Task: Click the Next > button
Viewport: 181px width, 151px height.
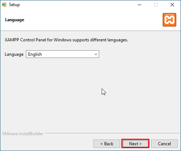Action: coord(135,143)
